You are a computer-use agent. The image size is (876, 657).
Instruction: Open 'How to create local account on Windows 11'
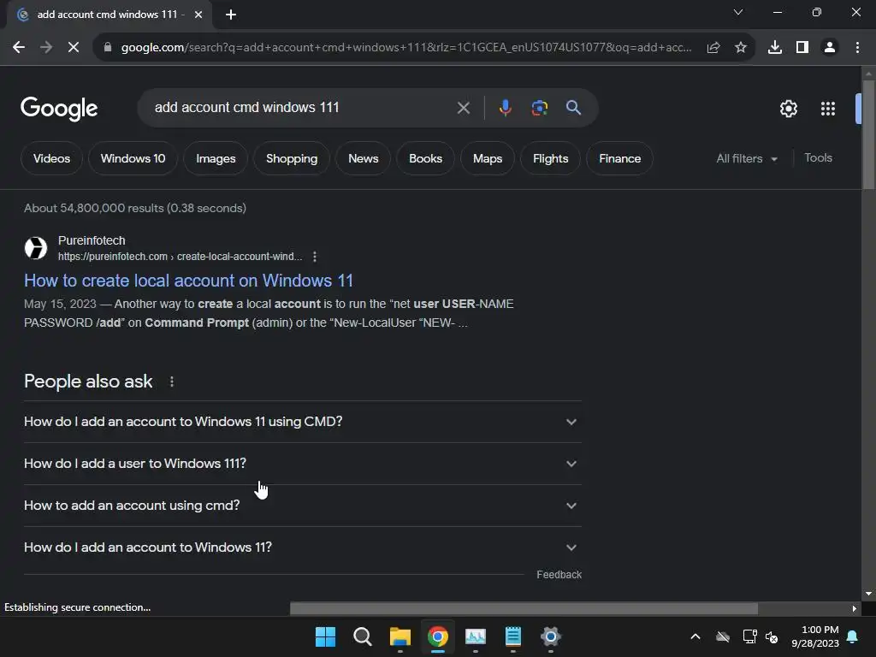pyautogui.click(x=188, y=281)
